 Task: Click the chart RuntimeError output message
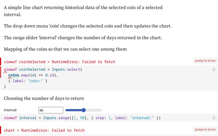pos(44,131)
